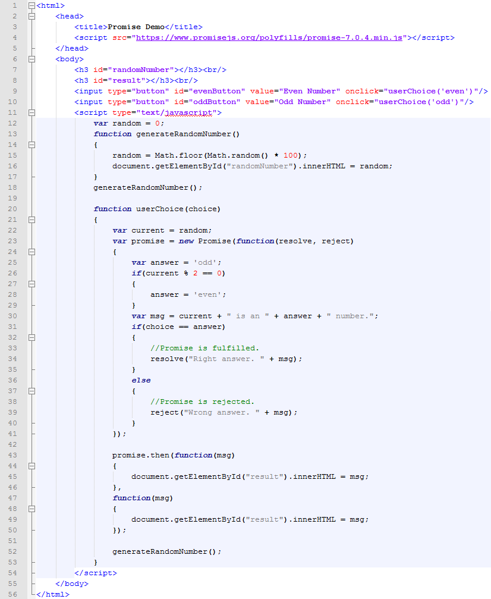491x599 pixels.
Task: Click 'var current = random;' on line 22
Action: click(162, 230)
